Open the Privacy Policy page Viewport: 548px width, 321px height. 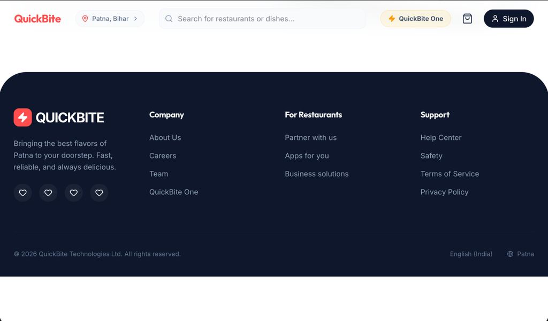coord(444,191)
